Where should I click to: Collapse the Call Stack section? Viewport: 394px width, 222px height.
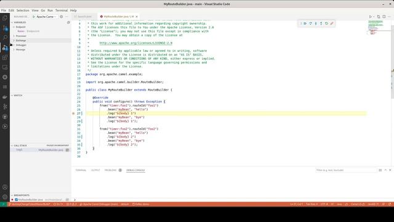coord(12,146)
